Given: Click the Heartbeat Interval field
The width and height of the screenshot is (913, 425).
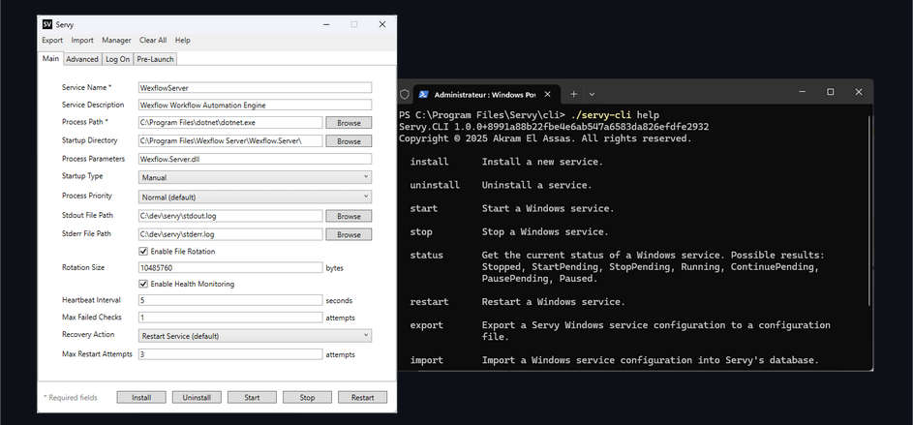Looking at the screenshot, I should [x=230, y=300].
